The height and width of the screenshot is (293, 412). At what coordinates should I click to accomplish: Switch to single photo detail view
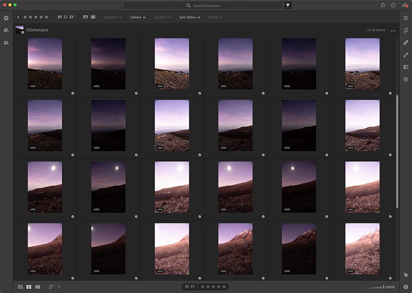[38, 287]
